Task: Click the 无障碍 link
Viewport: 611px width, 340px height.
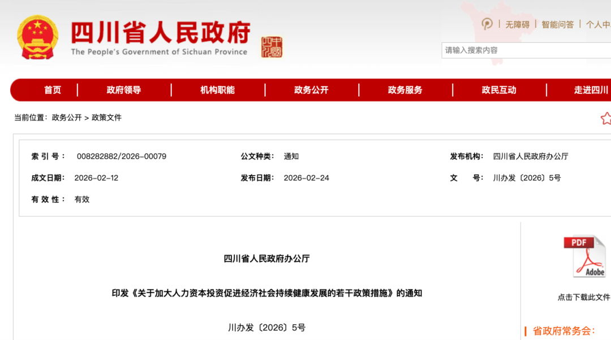Action: point(517,24)
